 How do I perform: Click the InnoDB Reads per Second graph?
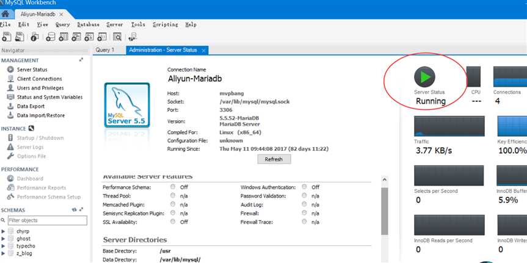coord(449,225)
